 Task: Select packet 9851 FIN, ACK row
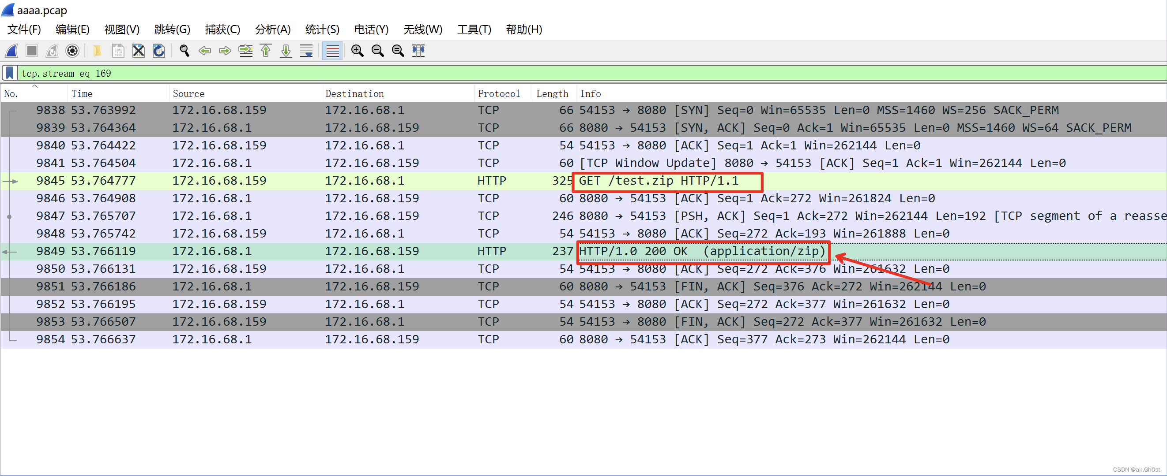click(x=583, y=286)
